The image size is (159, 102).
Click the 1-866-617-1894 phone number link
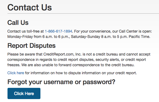[58, 31]
